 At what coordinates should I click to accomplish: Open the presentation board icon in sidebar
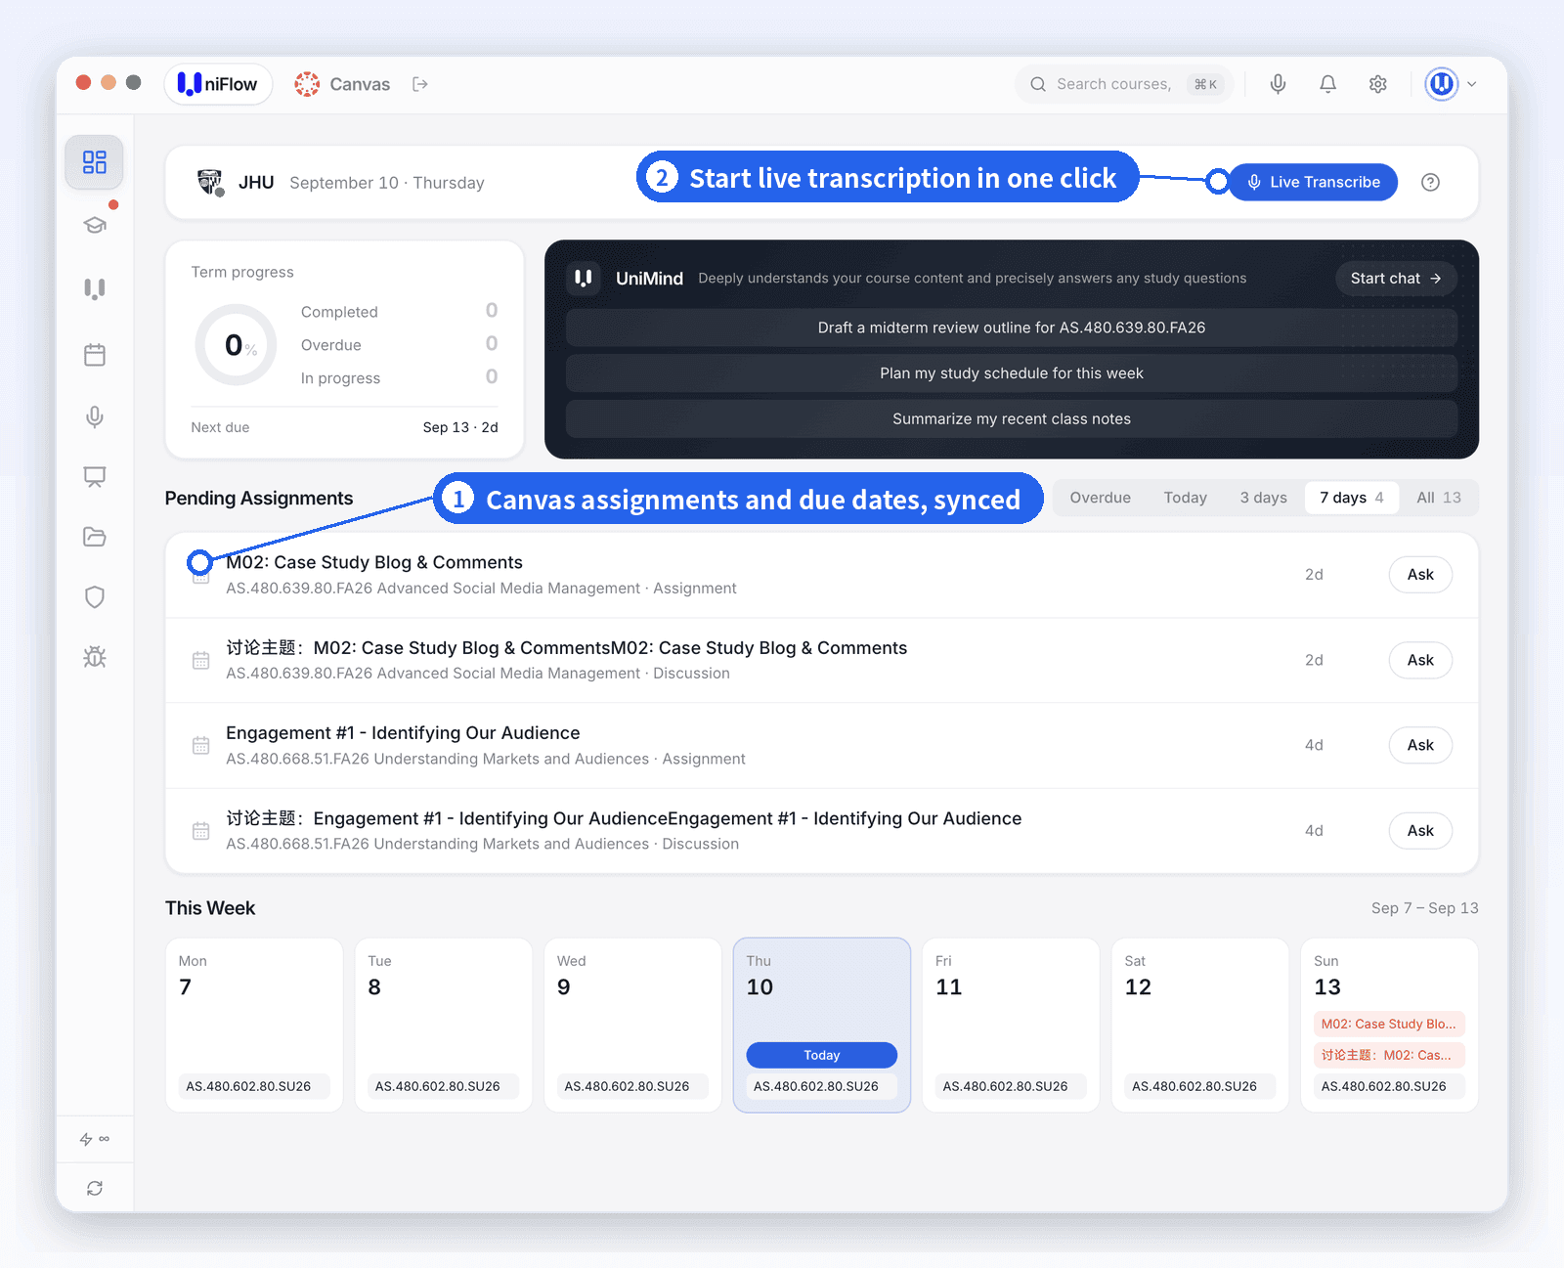(x=95, y=477)
